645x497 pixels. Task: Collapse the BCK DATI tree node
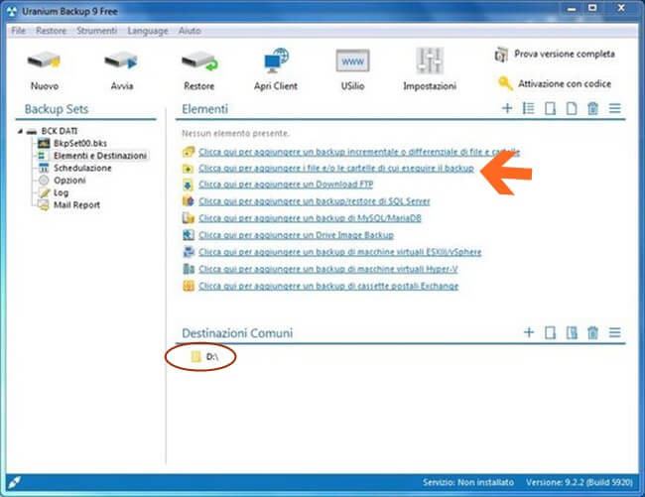point(20,131)
